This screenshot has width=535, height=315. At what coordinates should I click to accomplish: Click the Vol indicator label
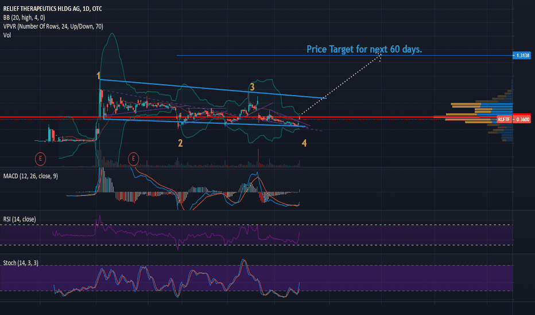(x=7, y=35)
